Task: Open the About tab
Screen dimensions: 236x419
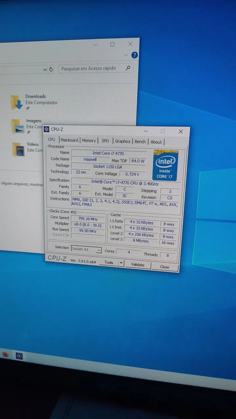Action: (x=156, y=142)
